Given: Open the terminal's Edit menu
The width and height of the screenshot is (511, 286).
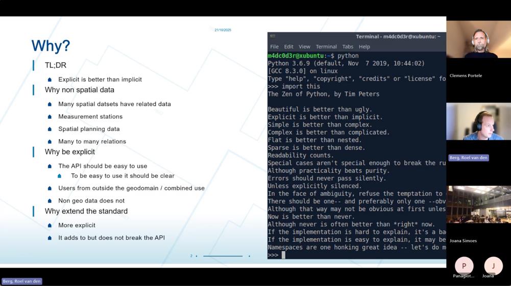Looking at the screenshot, I should tap(288, 46).
